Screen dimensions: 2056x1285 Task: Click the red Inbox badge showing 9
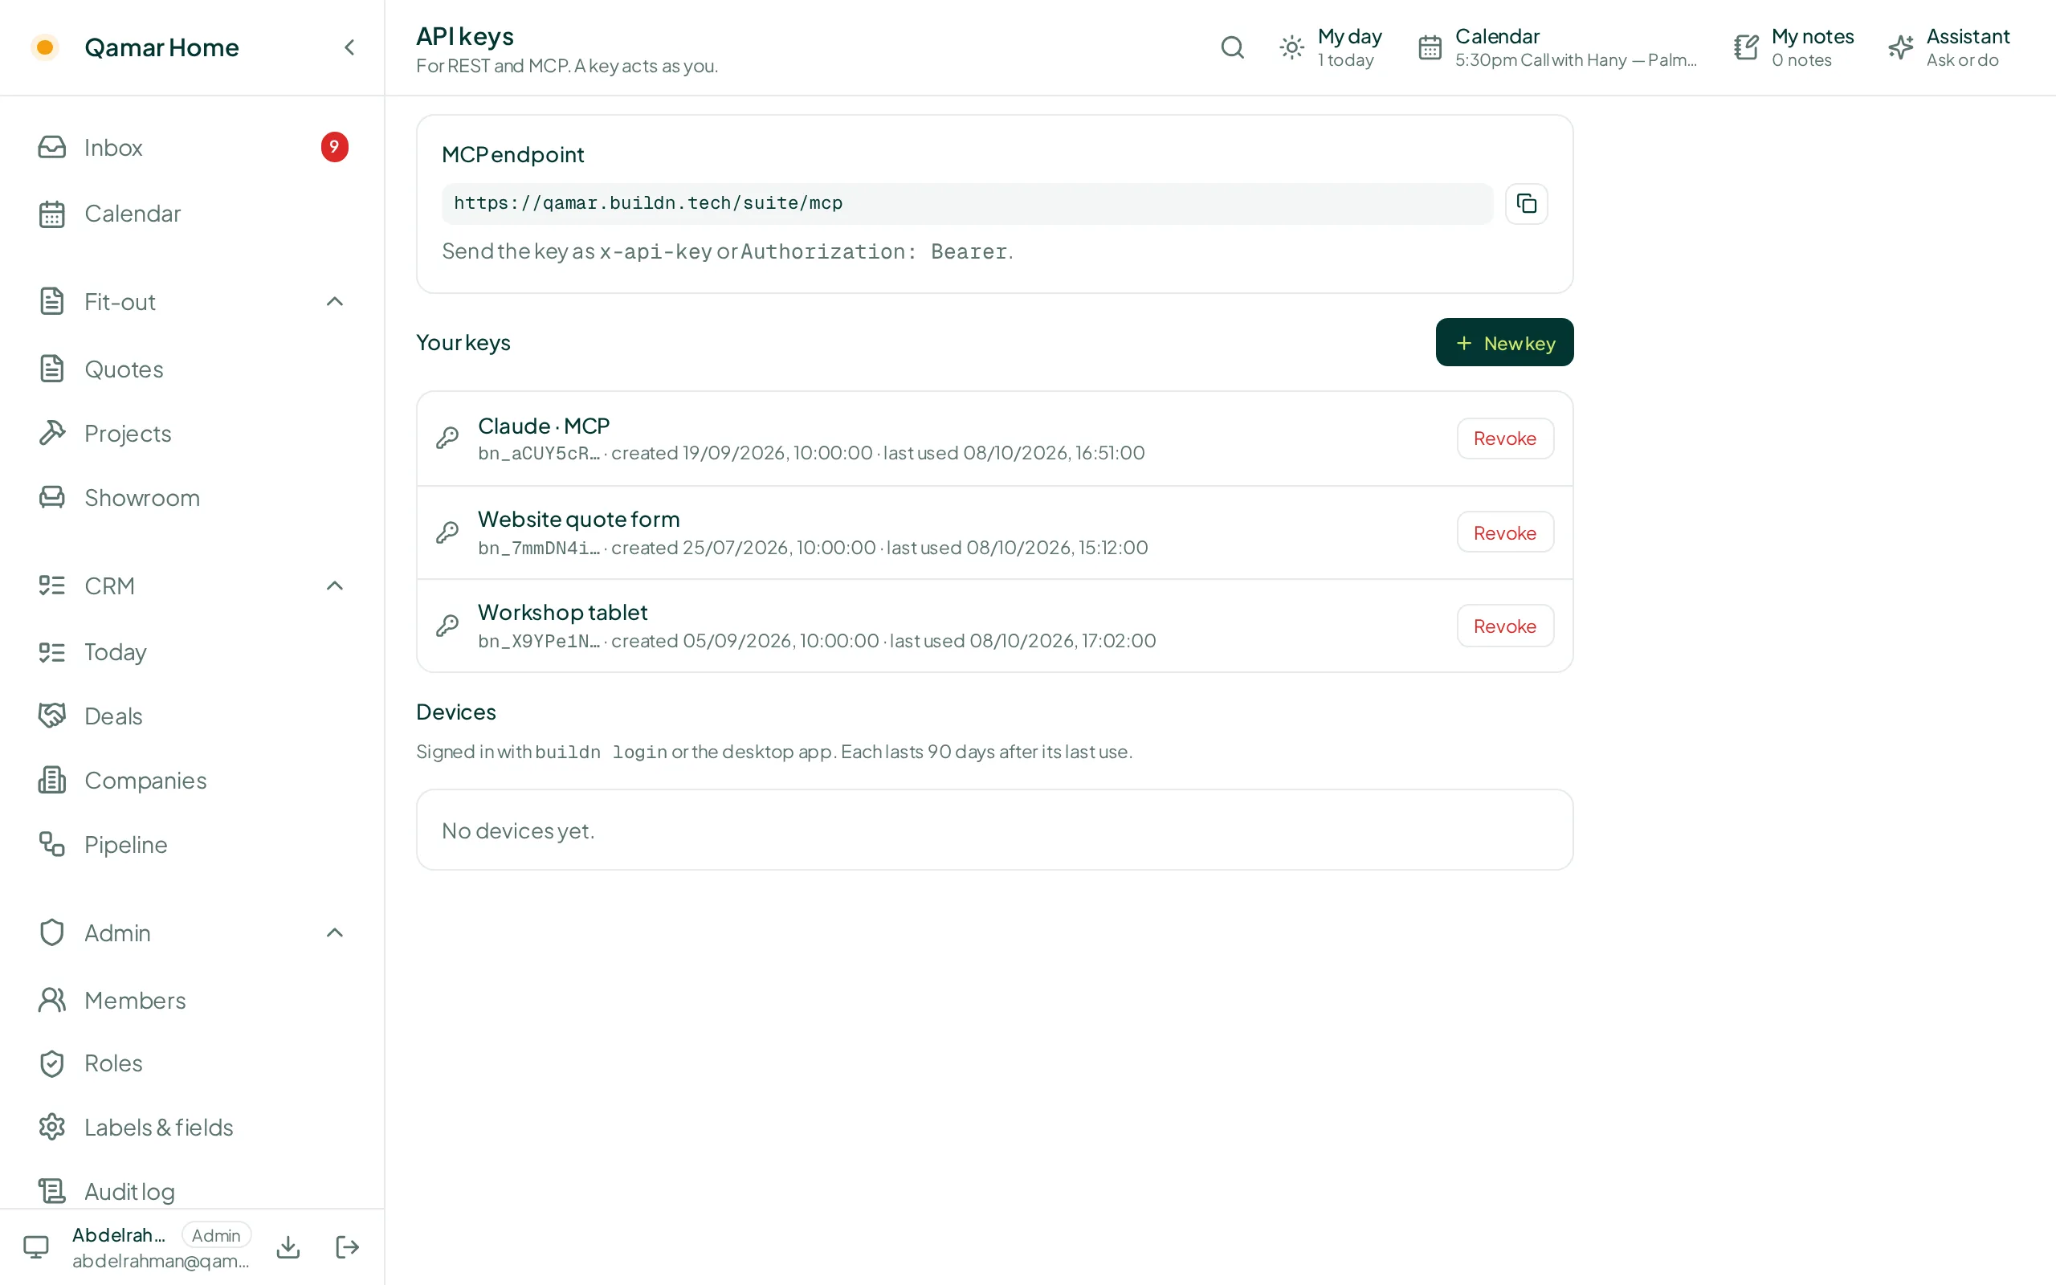click(x=334, y=147)
